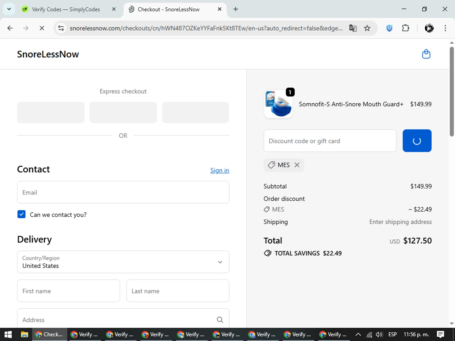The image size is (455, 341).
Task: Click the SnoreLessNow store logo
Action: pos(48,54)
